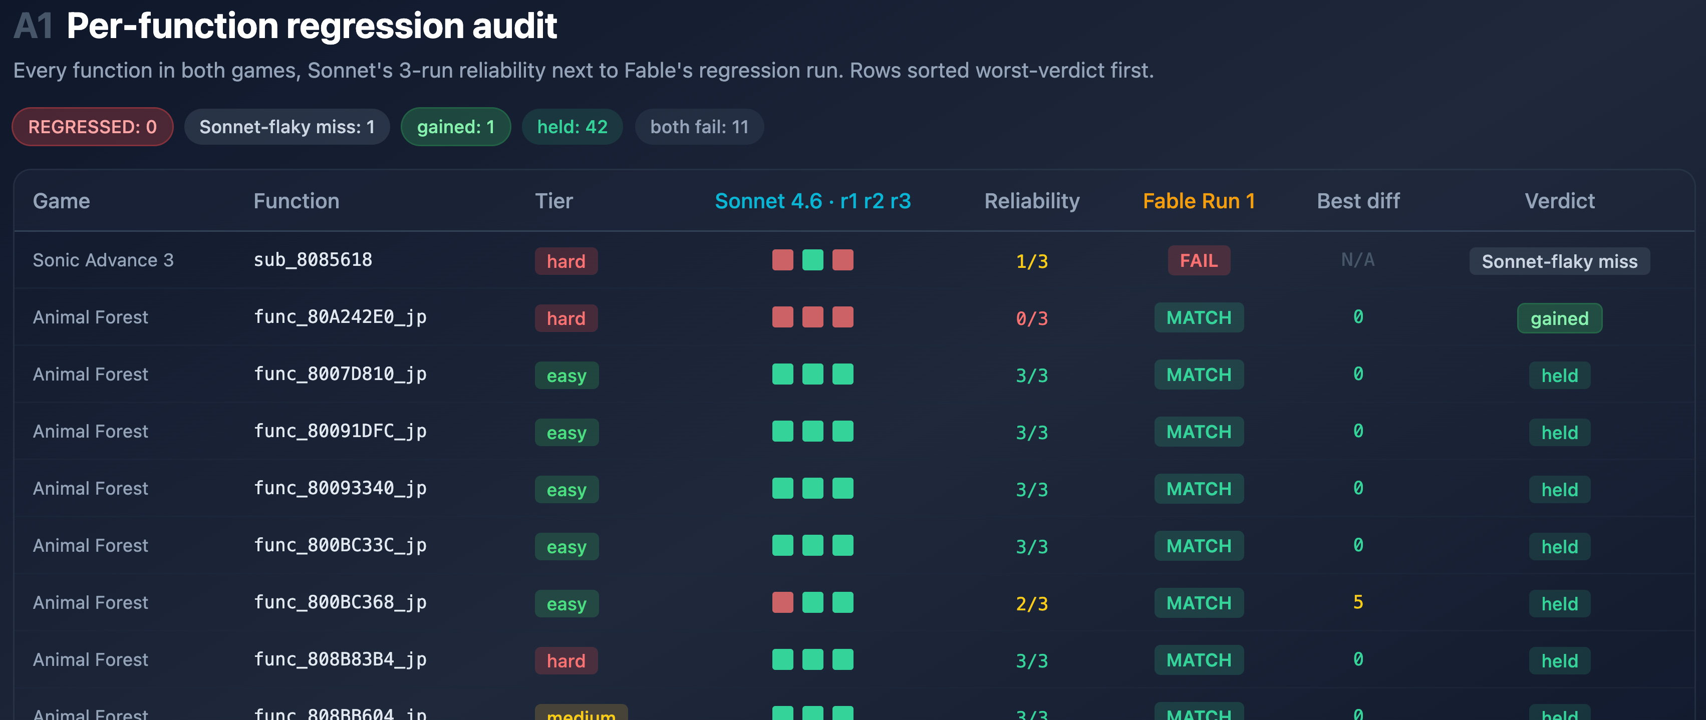Image resolution: width=1706 pixels, height=720 pixels.
Task: Click function name func_800BC33C_jp
Action: 340,545
